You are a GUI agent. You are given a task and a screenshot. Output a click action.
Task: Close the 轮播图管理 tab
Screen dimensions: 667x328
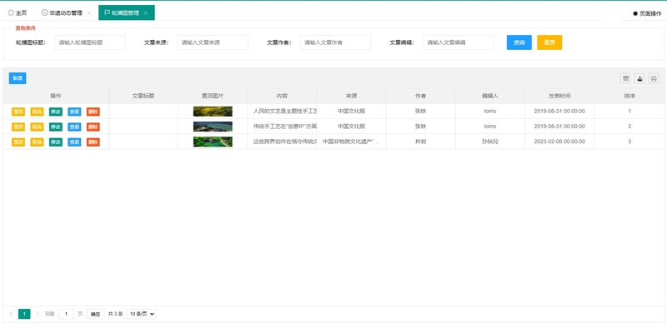pos(146,13)
